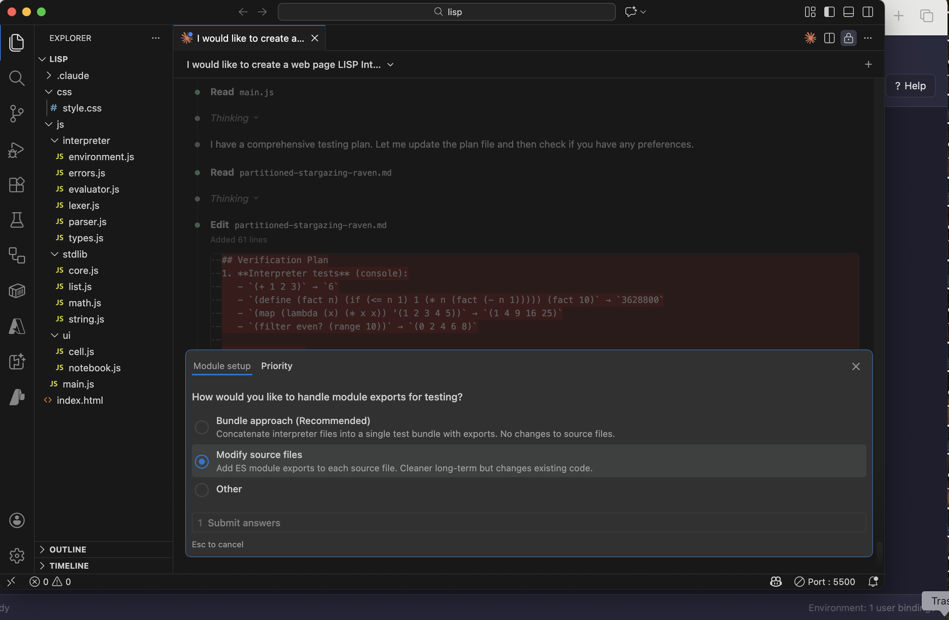Select the Docker sidebar icon
The height and width of the screenshot is (620, 949).
click(x=17, y=291)
